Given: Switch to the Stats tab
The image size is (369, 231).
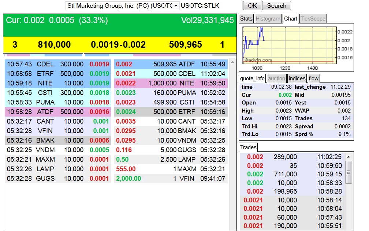Looking at the screenshot, I should (x=246, y=19).
